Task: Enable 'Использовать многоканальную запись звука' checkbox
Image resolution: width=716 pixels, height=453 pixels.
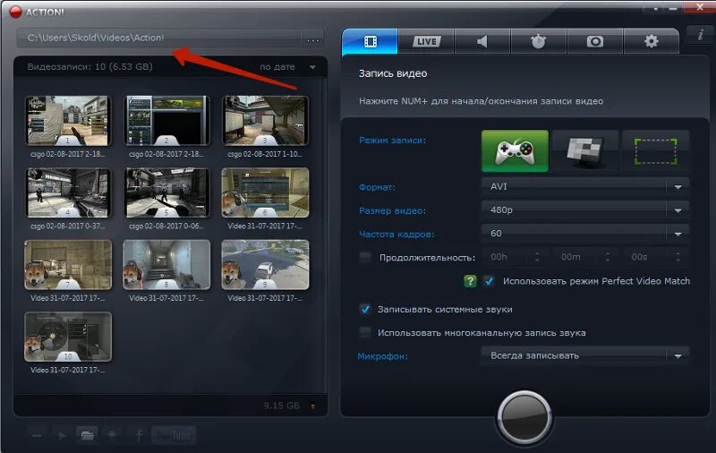Action: click(x=365, y=332)
